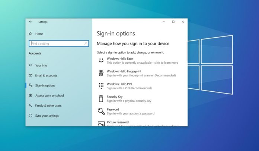The image size is (259, 151).
Task: Click the PIN keypad dots icon
Action: click(101, 86)
